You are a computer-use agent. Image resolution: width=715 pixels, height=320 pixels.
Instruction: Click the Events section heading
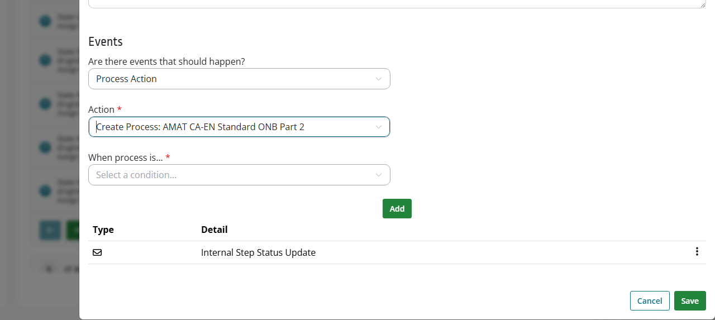[106, 41]
